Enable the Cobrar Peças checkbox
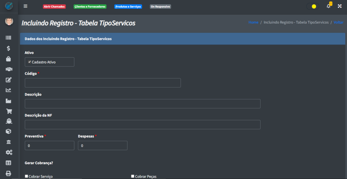 133,176
